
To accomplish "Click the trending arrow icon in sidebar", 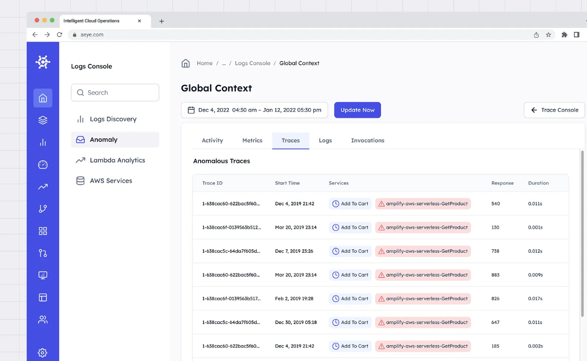I will [43, 187].
